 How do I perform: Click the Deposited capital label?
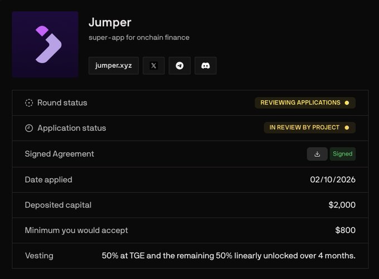click(x=59, y=205)
